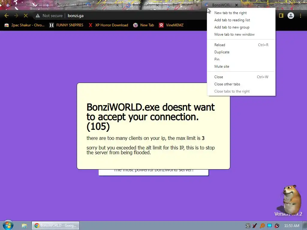The height and width of the screenshot is (230, 307).
Task: Switch to the third BonziWORLD tab
Action: pos(102,5)
